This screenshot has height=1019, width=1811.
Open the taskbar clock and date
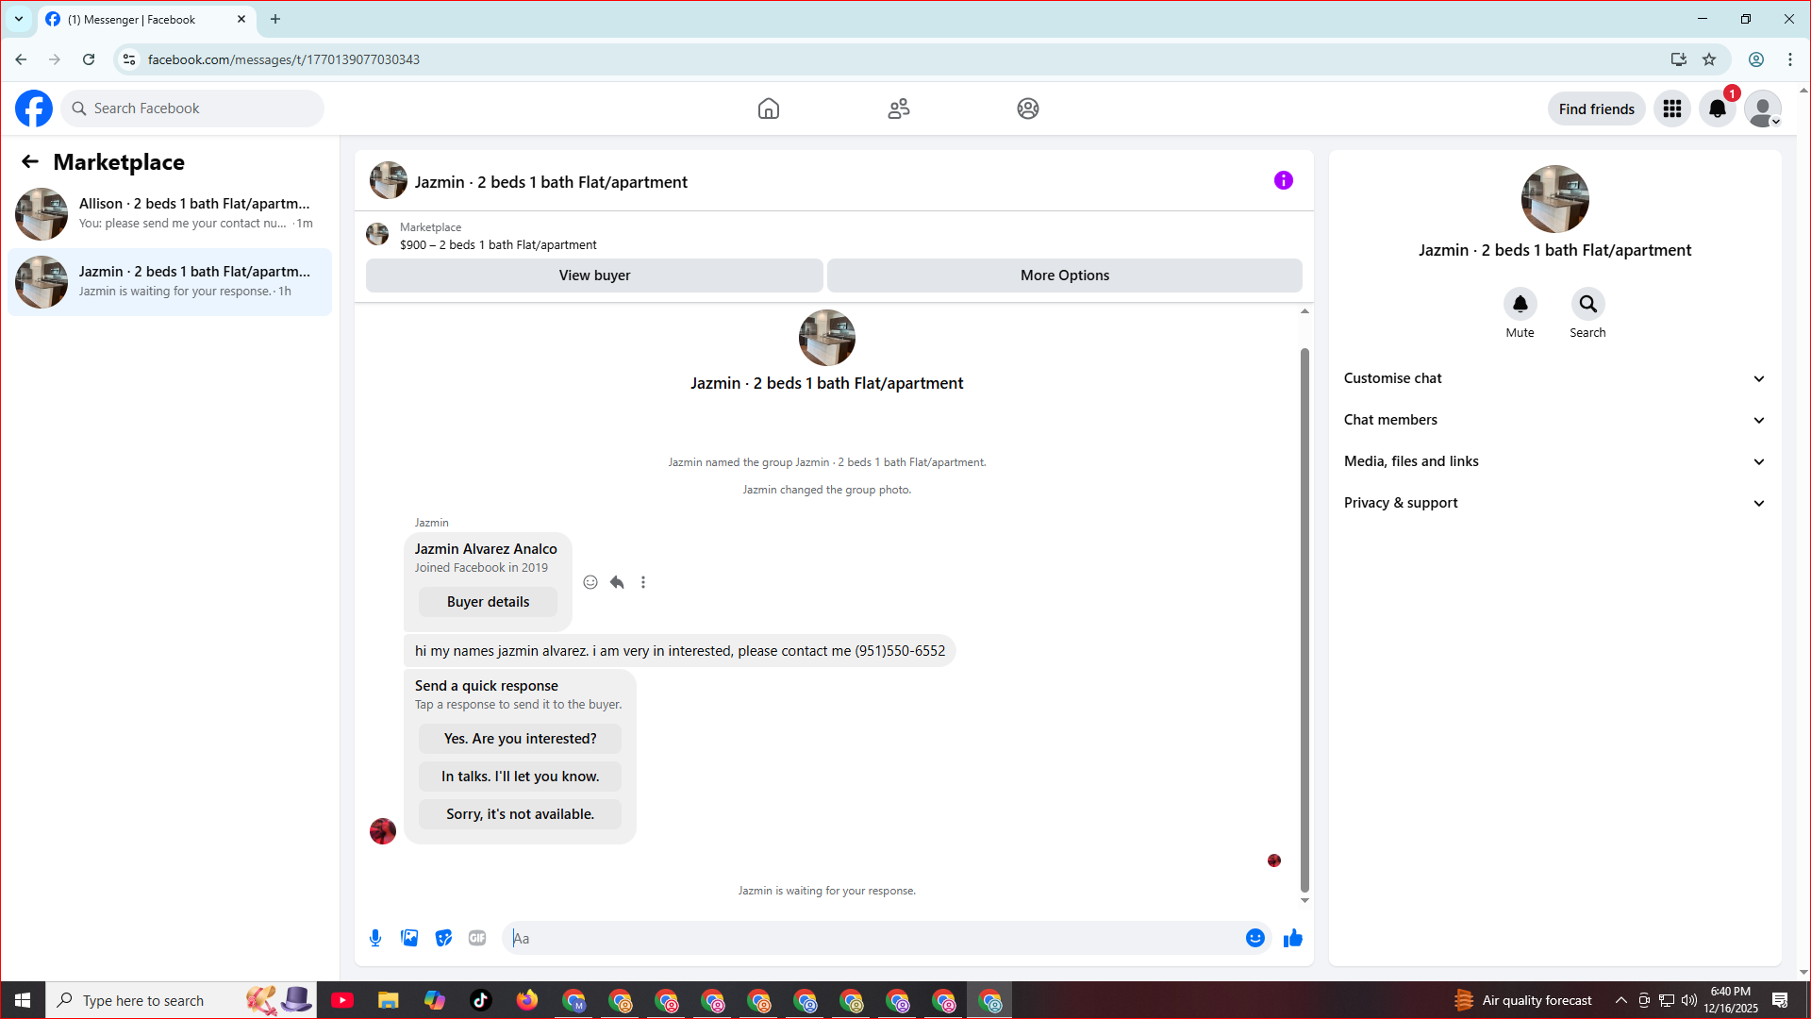tap(1731, 1000)
